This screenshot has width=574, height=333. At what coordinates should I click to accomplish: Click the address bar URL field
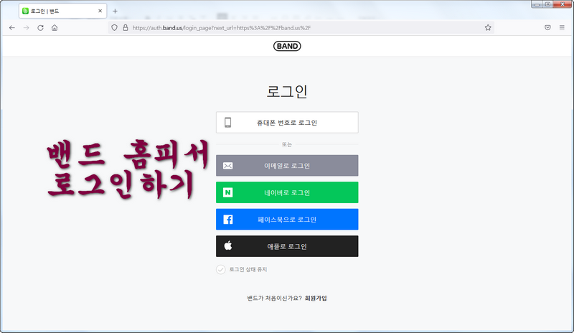(x=300, y=28)
